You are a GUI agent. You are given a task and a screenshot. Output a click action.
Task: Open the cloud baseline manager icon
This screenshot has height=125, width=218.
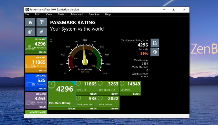click(30, 32)
